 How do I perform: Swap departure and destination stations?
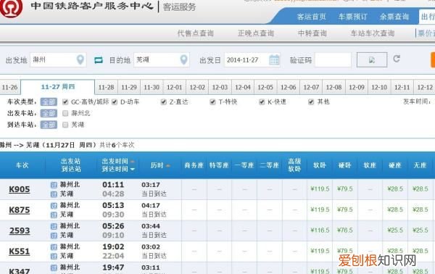(98, 60)
